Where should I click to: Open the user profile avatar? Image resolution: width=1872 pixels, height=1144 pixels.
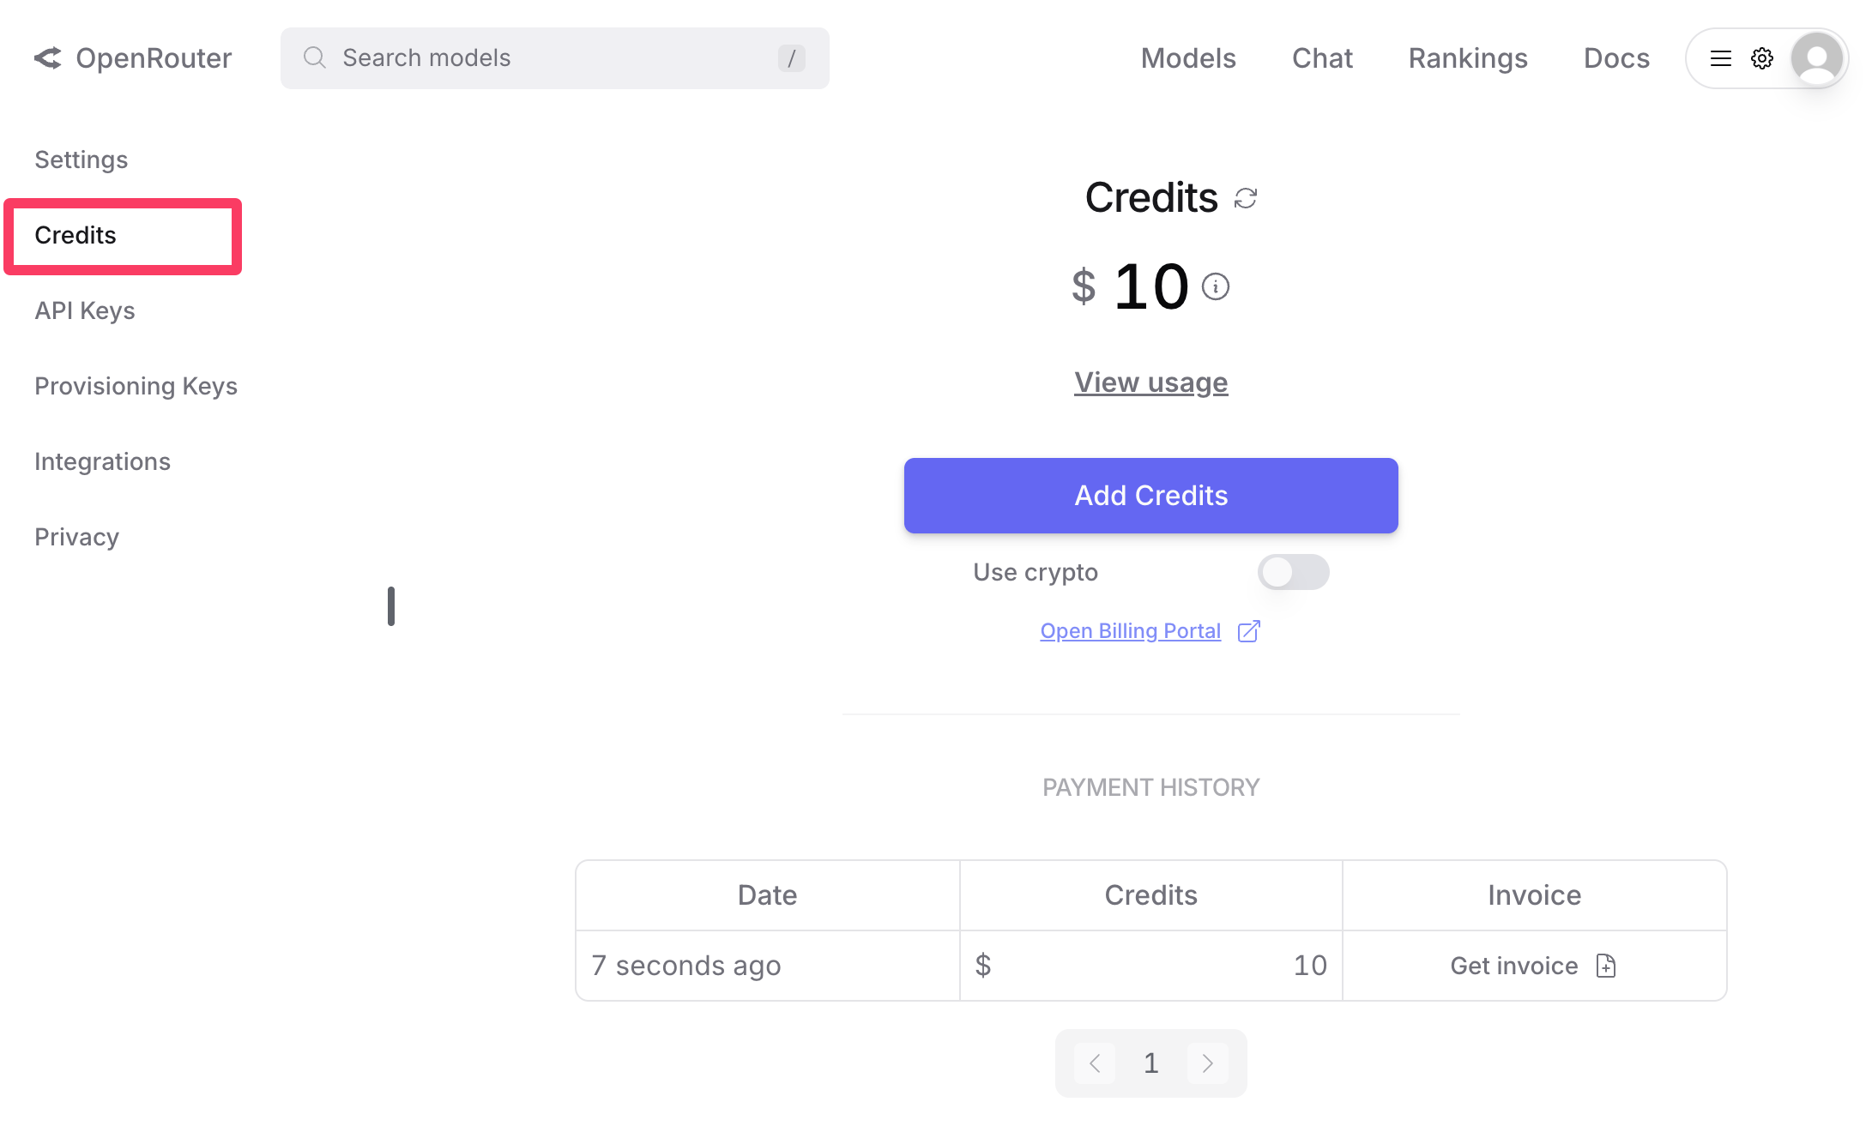tap(1817, 58)
